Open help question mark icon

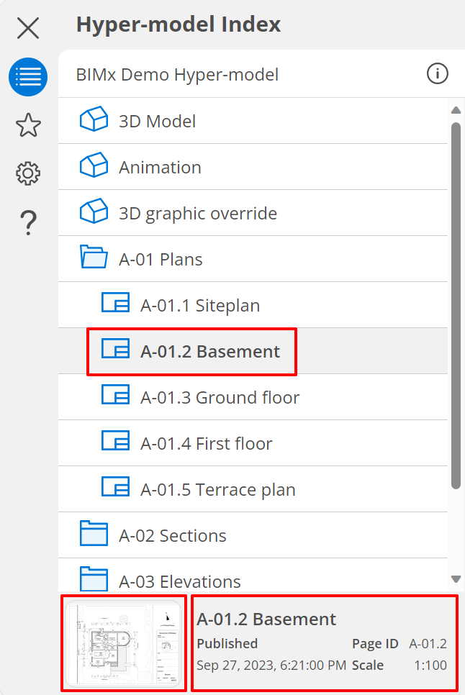pyautogui.click(x=28, y=222)
